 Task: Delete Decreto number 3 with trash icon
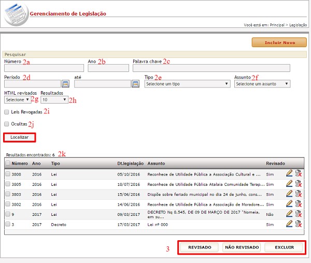click(x=299, y=224)
